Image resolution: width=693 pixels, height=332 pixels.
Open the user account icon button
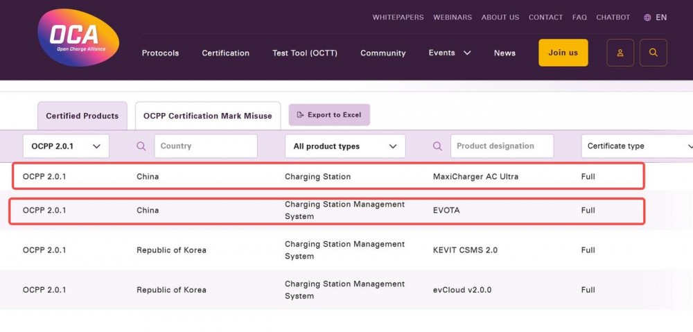620,53
